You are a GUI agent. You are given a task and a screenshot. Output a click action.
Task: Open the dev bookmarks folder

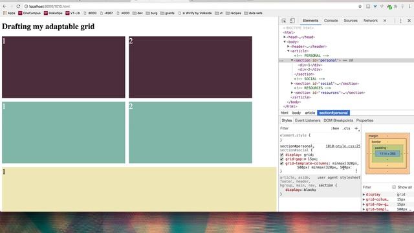coord(138,13)
